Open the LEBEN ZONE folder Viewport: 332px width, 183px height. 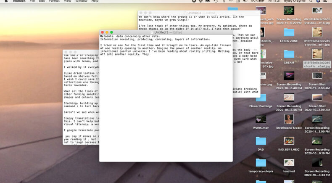tap(289, 33)
